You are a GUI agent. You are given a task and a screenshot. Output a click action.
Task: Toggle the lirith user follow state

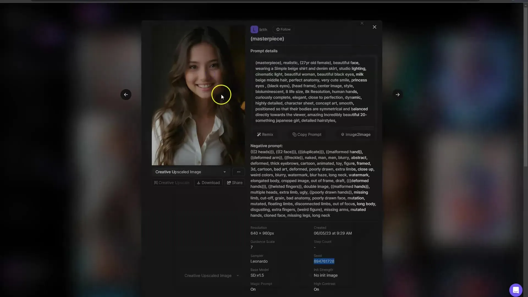click(x=283, y=29)
